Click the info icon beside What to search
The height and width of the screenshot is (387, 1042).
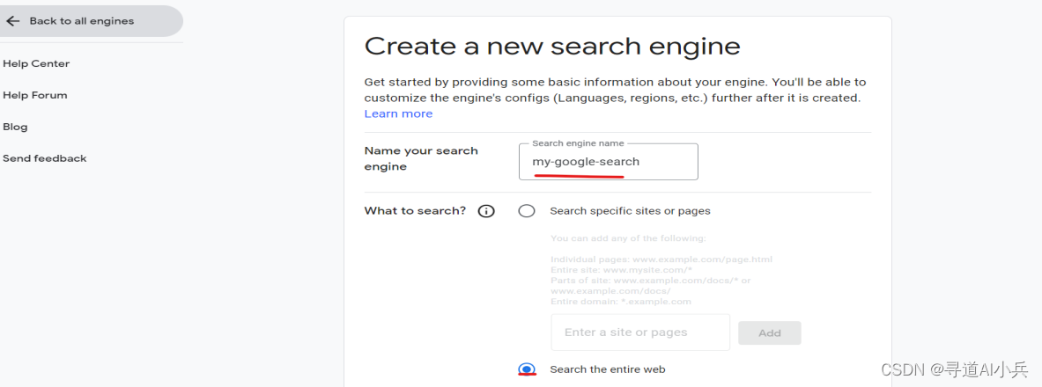(x=486, y=211)
